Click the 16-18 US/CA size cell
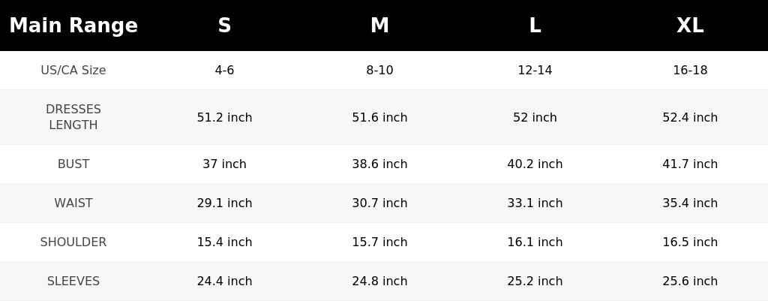This screenshot has height=301, width=768. (690, 70)
